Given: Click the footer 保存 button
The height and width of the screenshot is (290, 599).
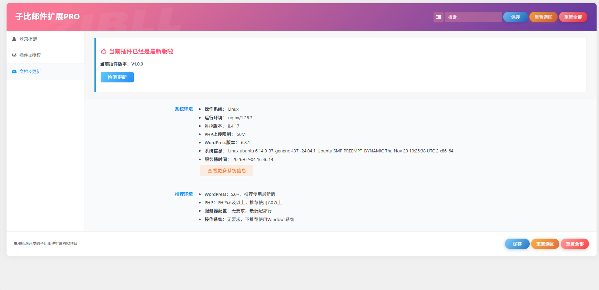Looking at the screenshot, I should [517, 244].
